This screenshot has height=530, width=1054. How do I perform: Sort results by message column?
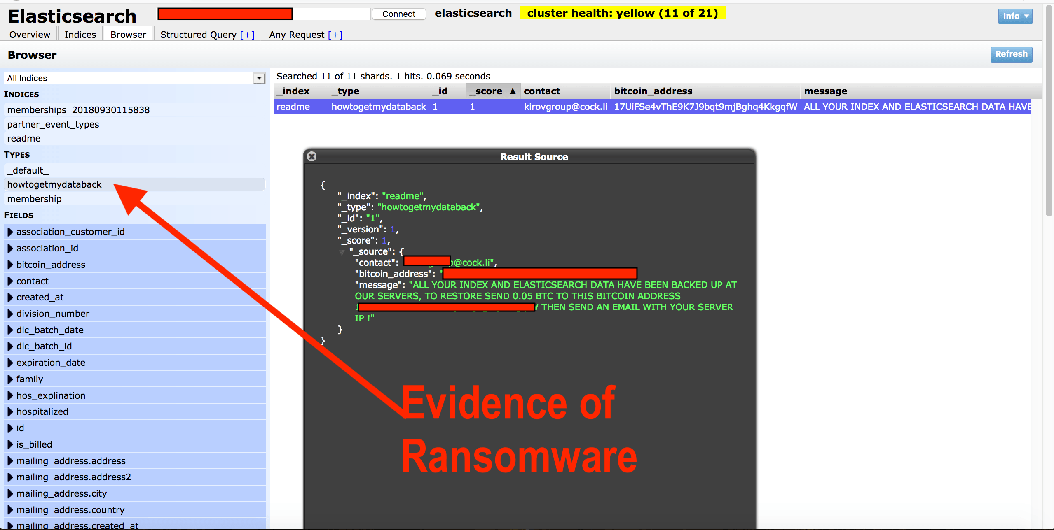(921, 91)
